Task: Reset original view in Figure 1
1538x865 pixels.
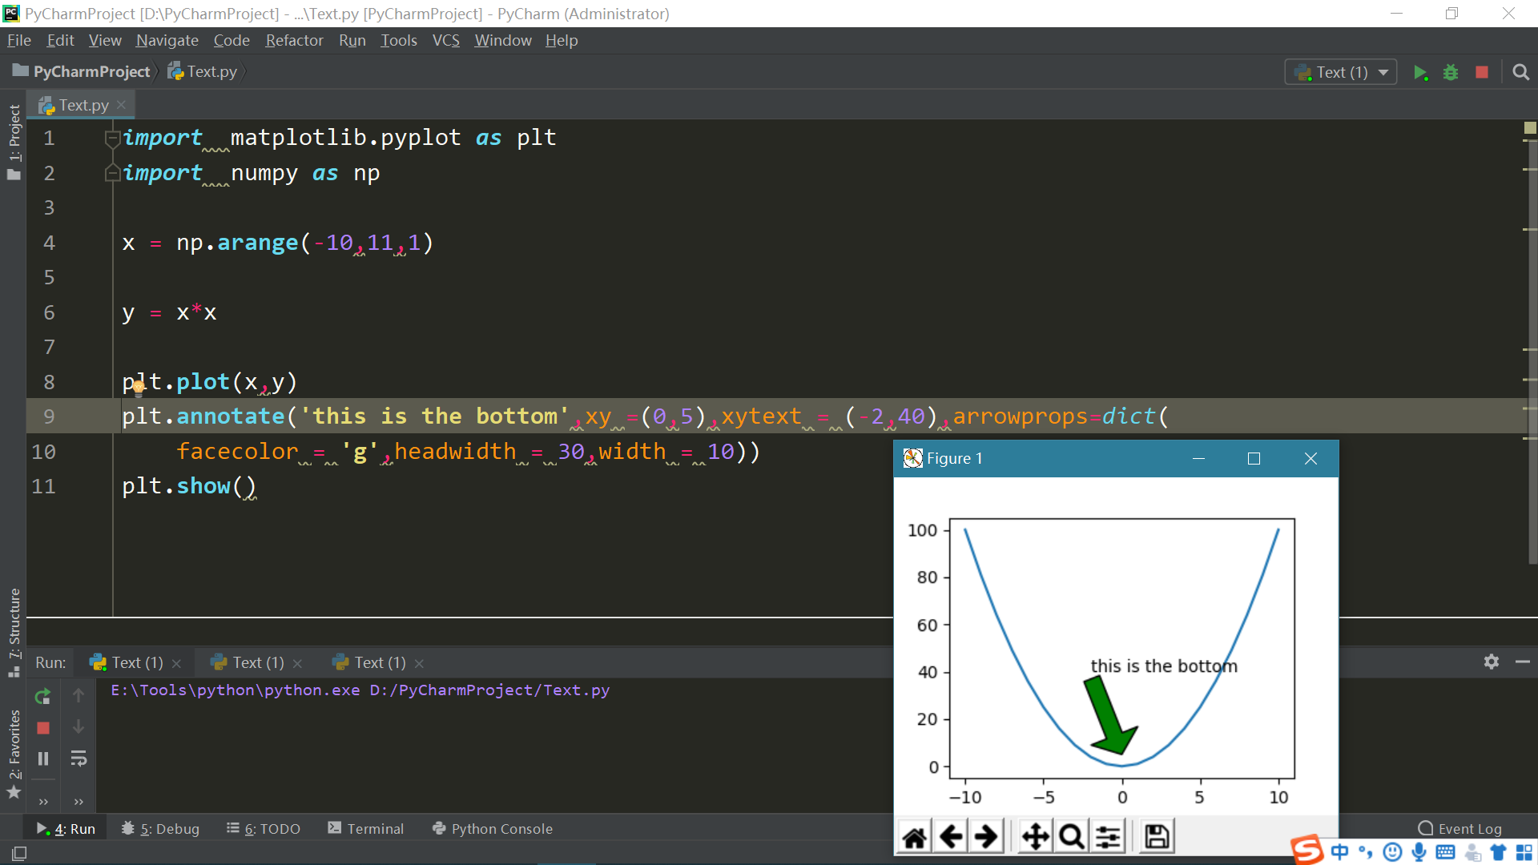Action: coord(914,837)
